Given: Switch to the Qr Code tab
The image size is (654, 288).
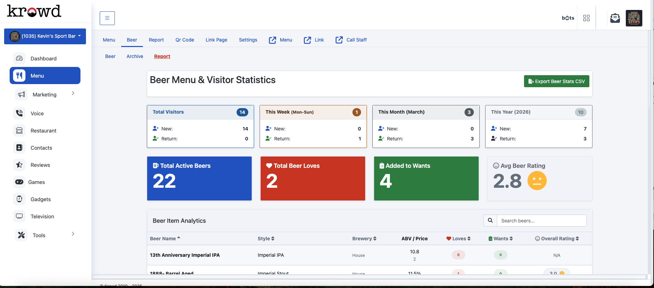Looking at the screenshot, I should (x=185, y=40).
